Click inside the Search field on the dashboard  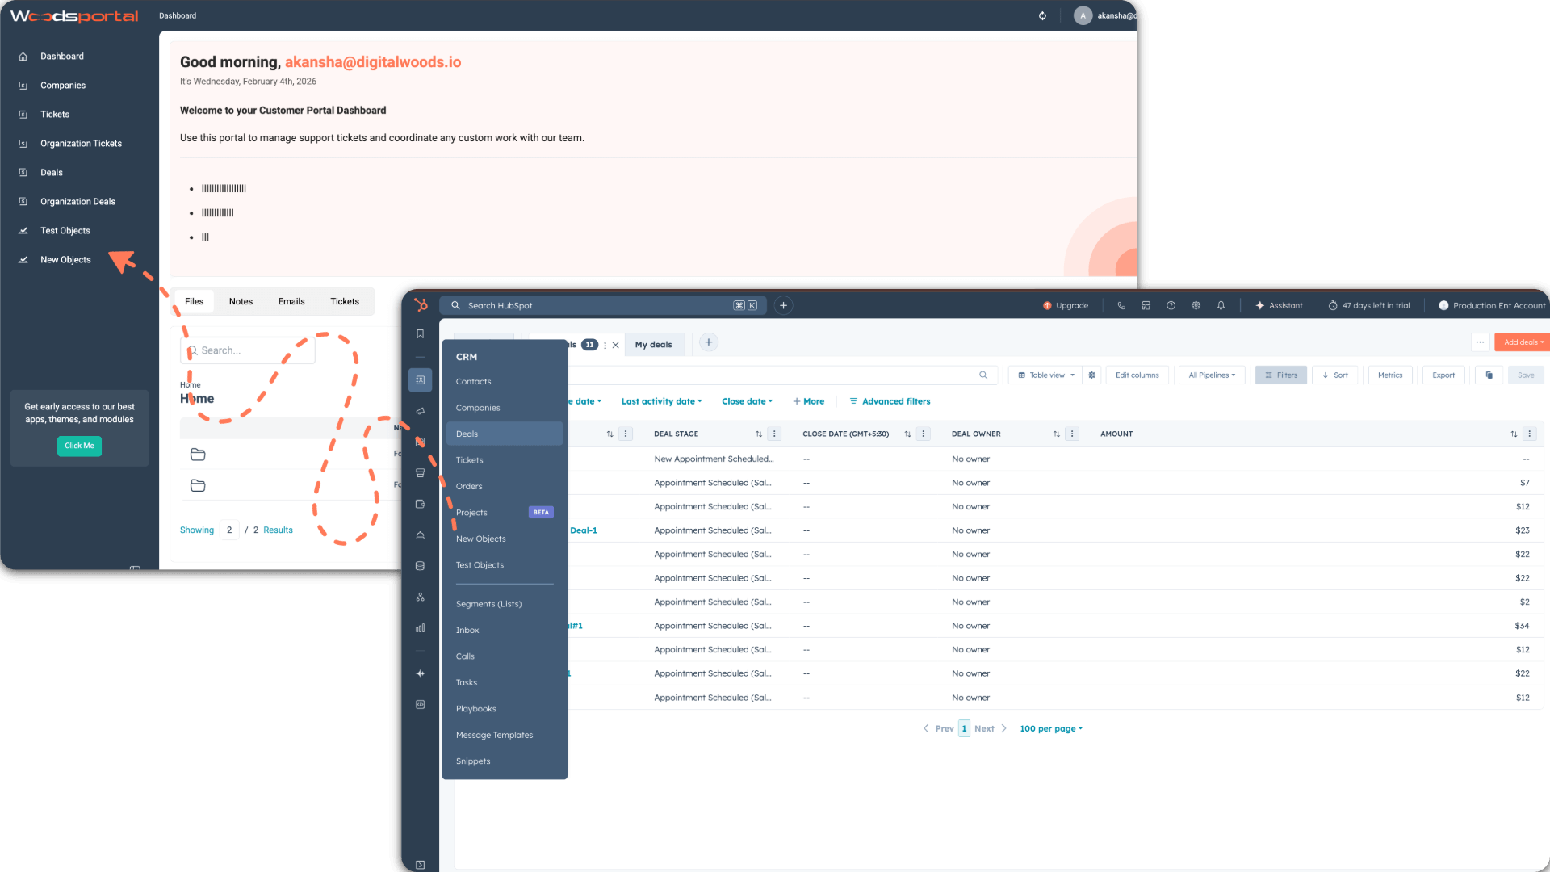(247, 350)
